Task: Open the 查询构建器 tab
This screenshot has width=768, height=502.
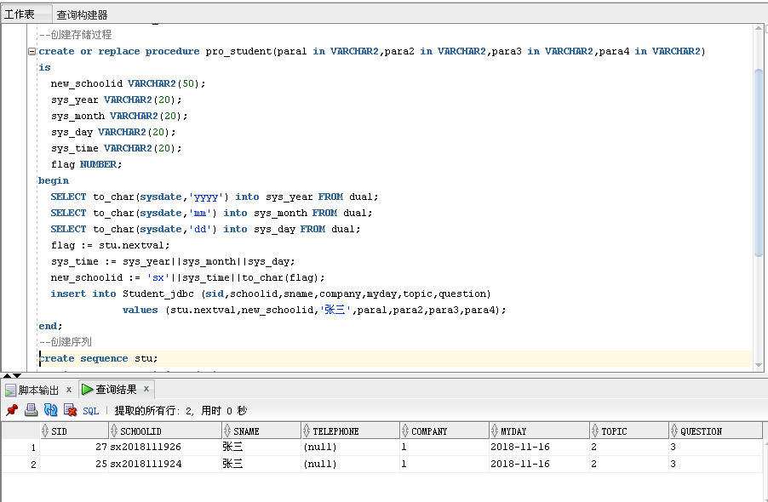Action: click(x=82, y=14)
